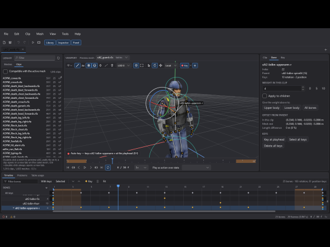Open the LOD 0 dropdown
This screenshot has height=247, width=330.
pos(124,65)
